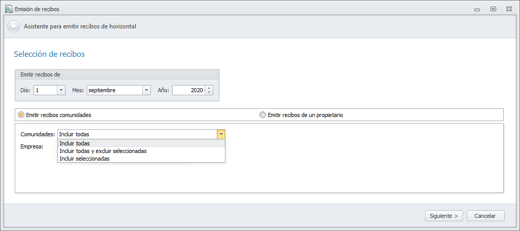Minimize the Emisión de recibos window
The height and width of the screenshot is (231, 520).
477,9
